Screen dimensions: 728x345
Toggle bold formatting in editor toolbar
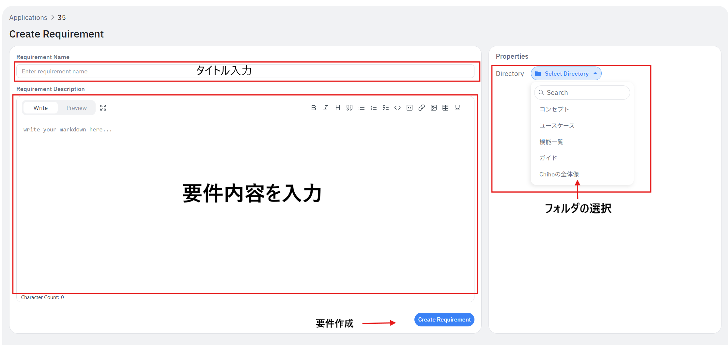pos(313,108)
